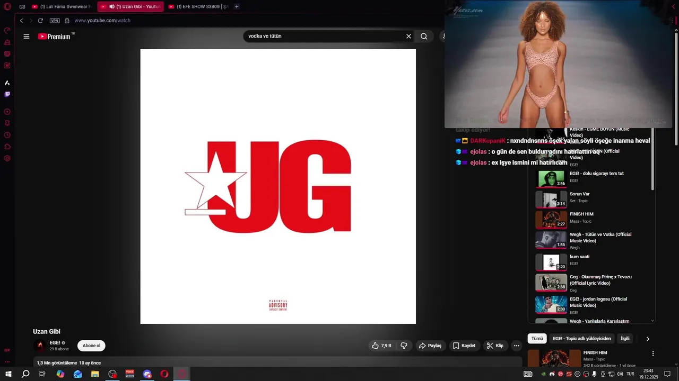Open Task View on taskbar

point(42,374)
